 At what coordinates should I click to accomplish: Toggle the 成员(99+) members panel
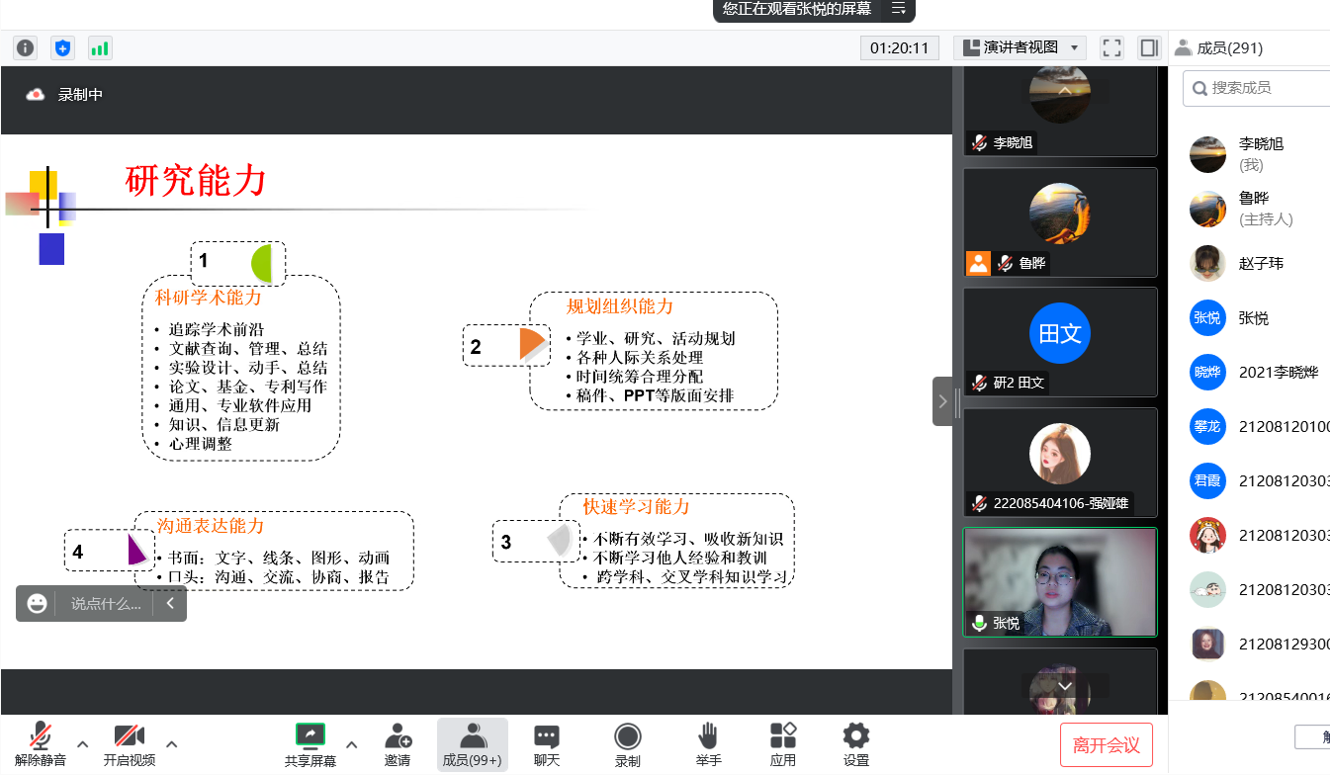pos(472,744)
